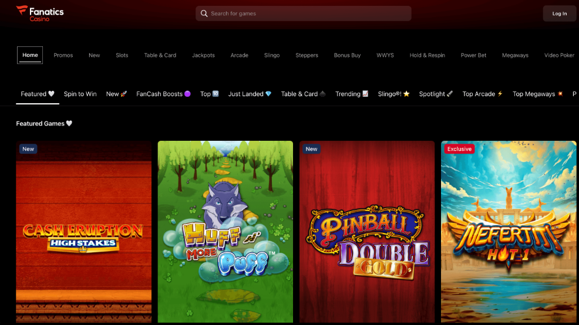Open the Power Bet category
Screen dimensions: 579x325
[473, 55]
